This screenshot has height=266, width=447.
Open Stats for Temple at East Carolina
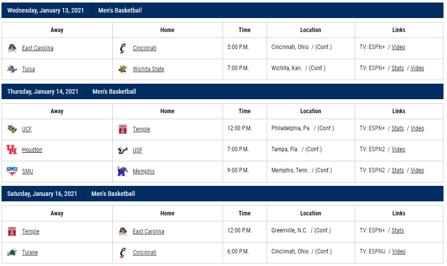coord(398,230)
